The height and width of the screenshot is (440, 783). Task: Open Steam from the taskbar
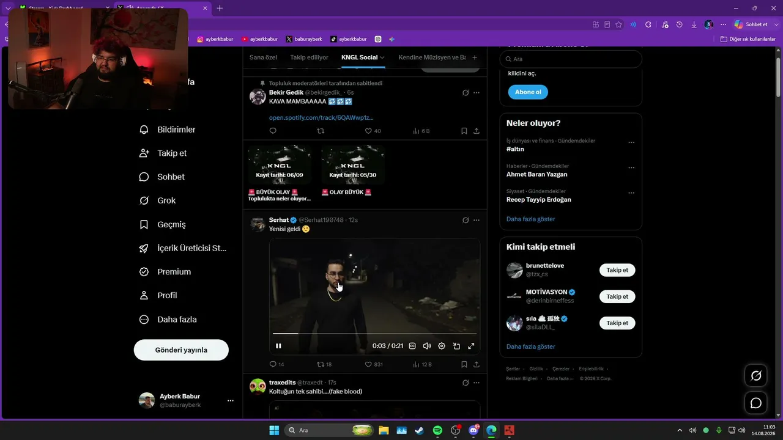click(419, 430)
